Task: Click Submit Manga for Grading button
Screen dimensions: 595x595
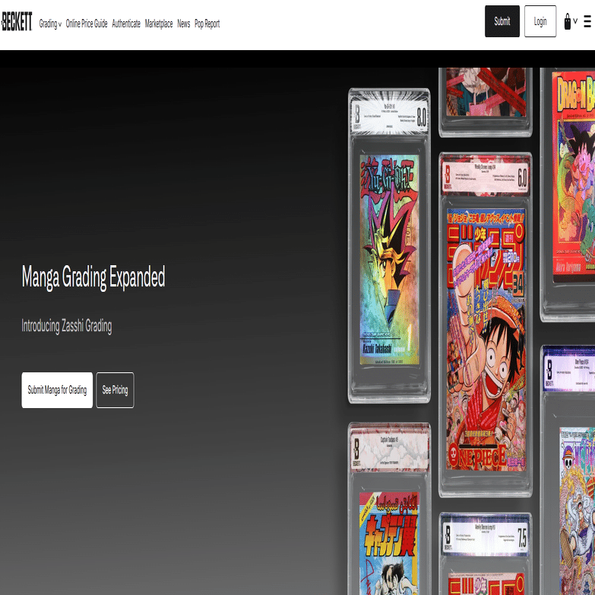Action: tap(57, 390)
